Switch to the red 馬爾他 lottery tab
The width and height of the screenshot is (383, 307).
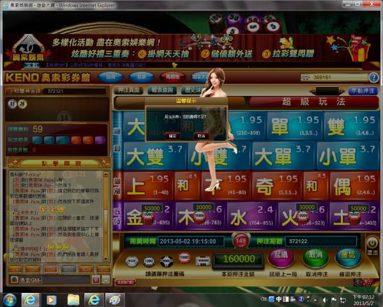172,77
